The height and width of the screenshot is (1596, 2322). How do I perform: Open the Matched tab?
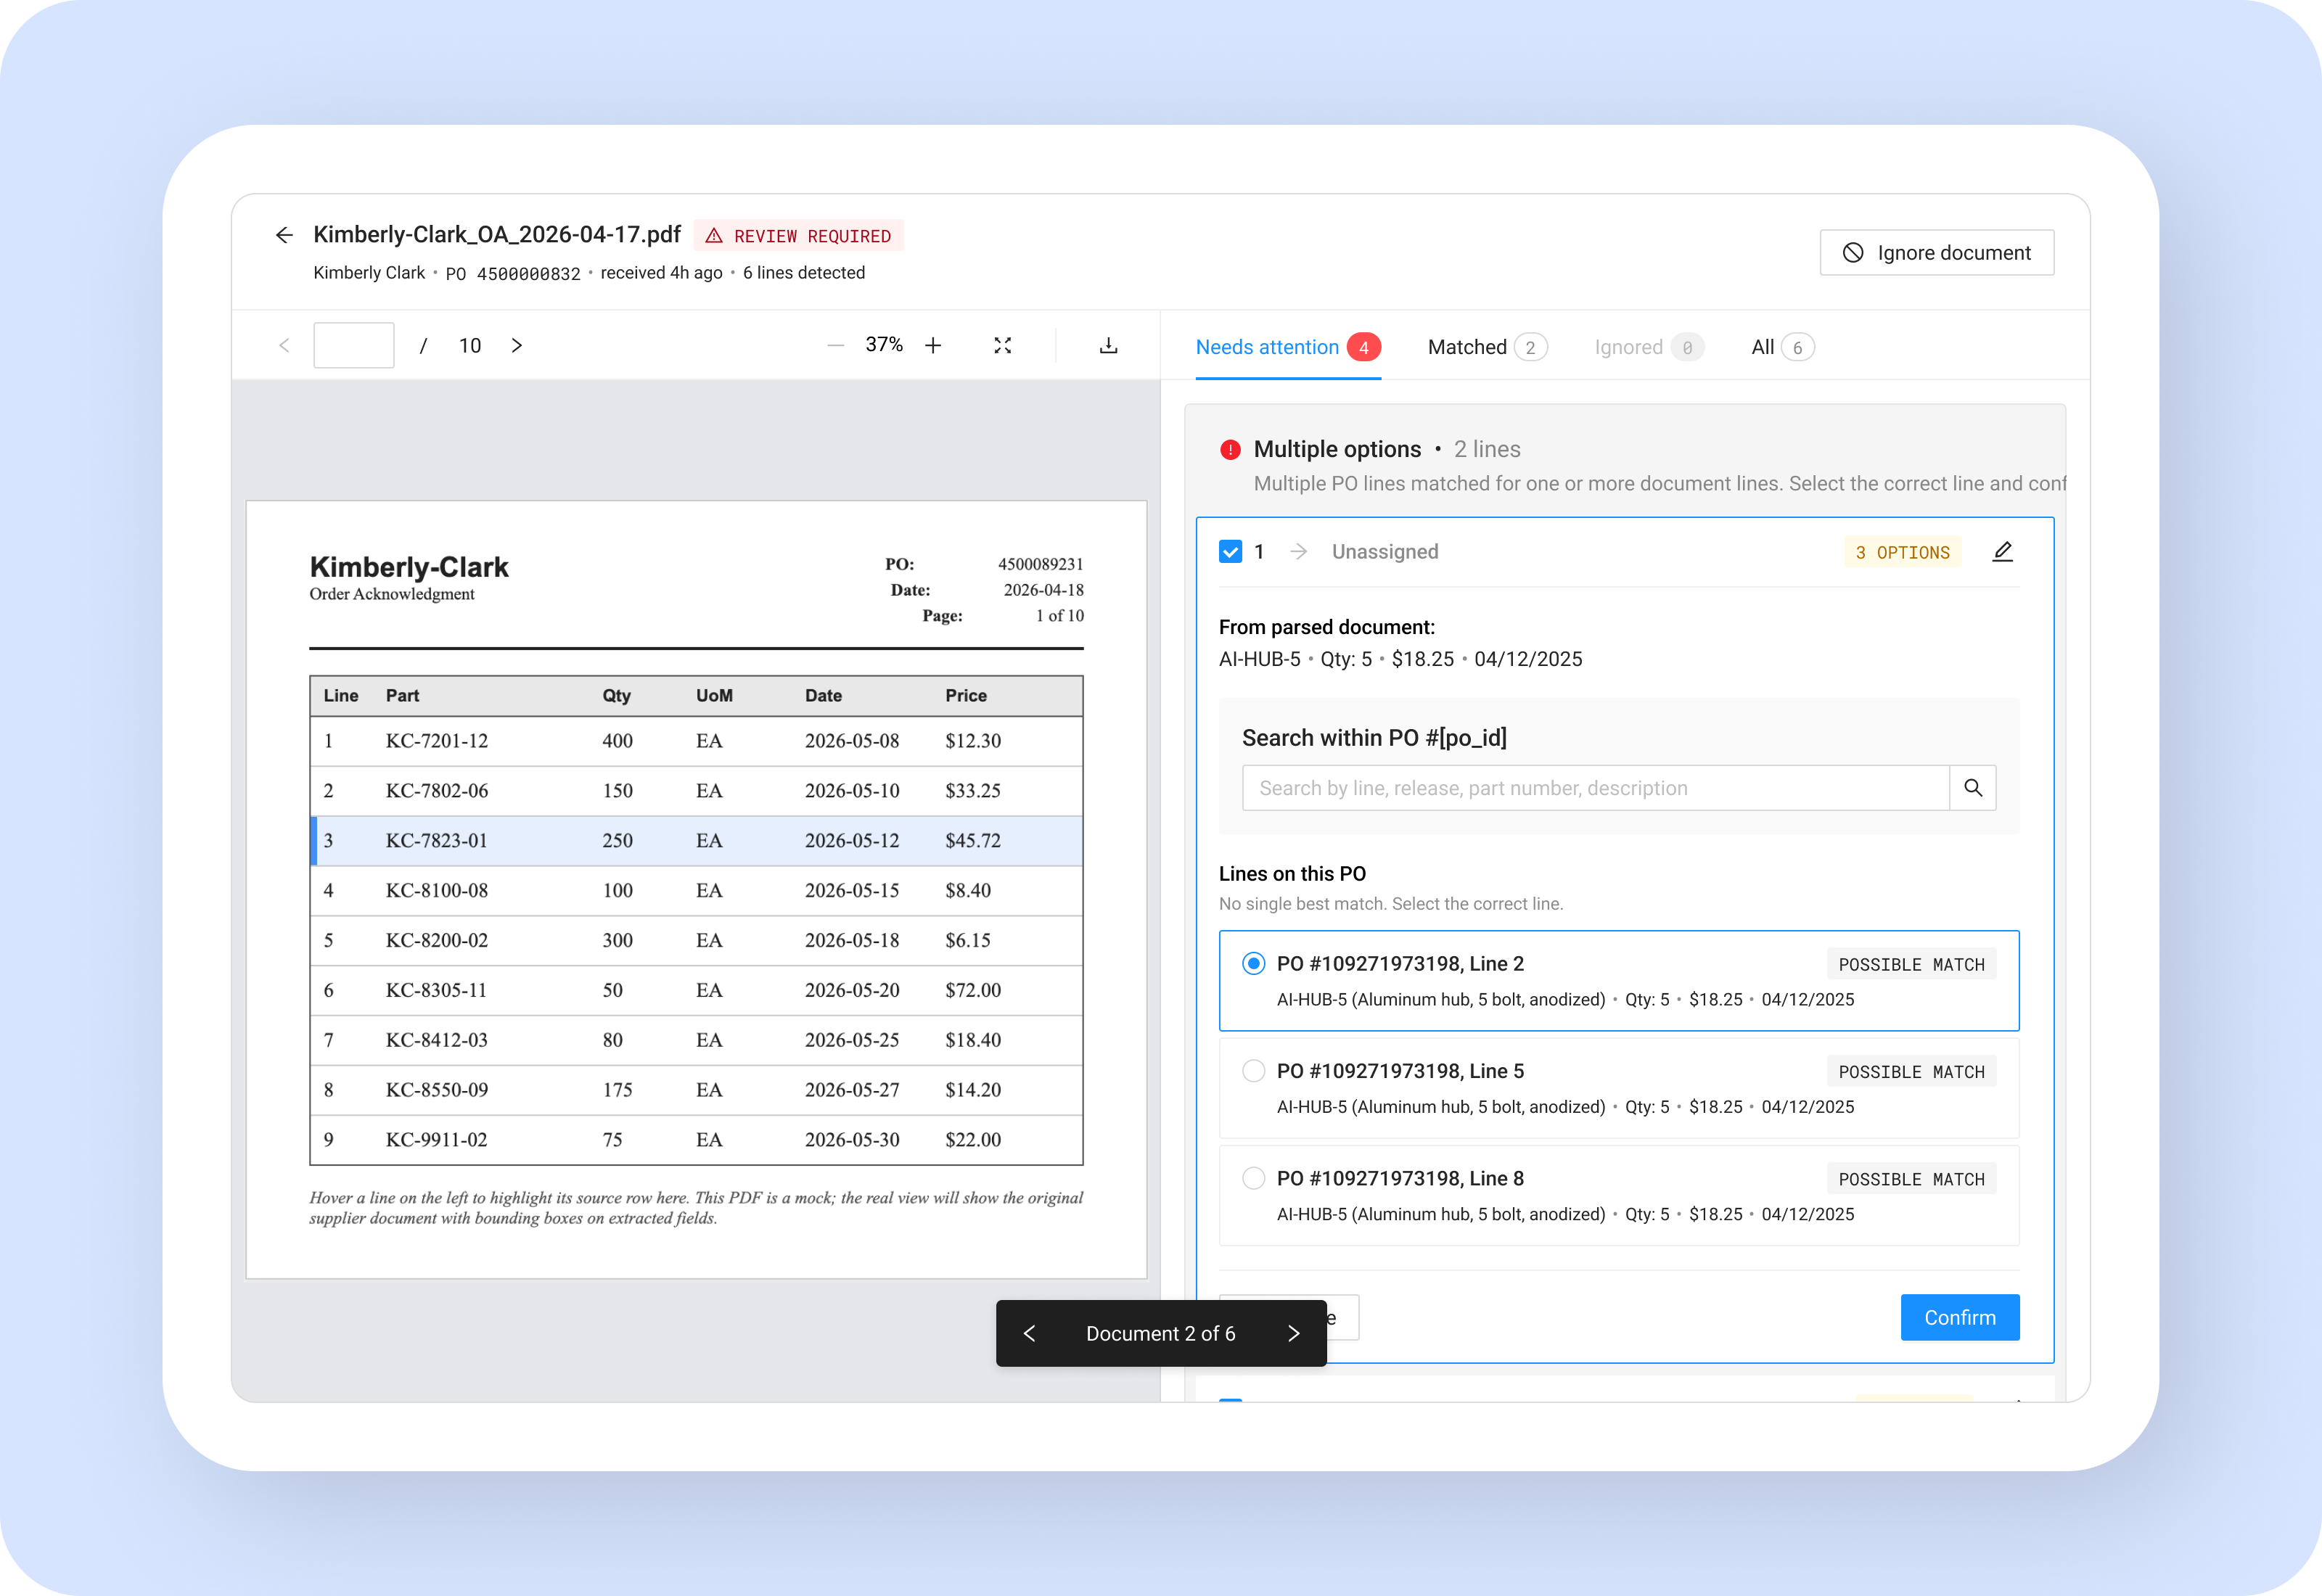pos(1487,347)
